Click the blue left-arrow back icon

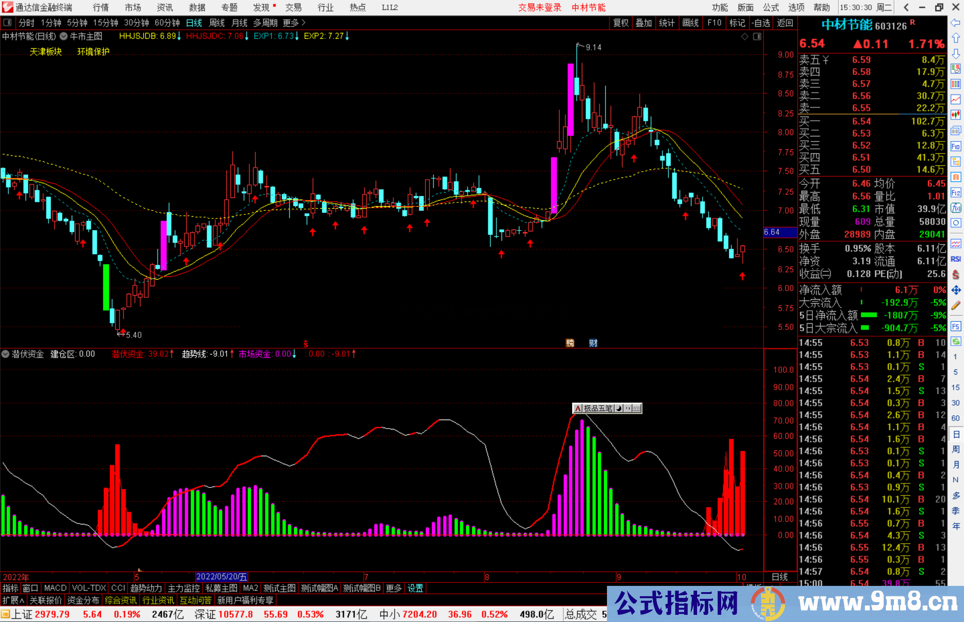coord(956,23)
